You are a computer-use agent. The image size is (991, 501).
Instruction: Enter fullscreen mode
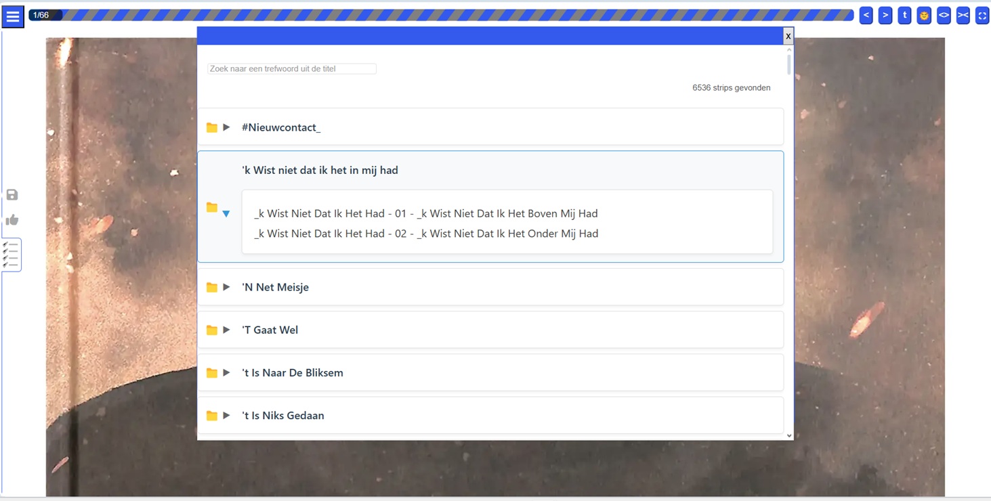(x=982, y=15)
